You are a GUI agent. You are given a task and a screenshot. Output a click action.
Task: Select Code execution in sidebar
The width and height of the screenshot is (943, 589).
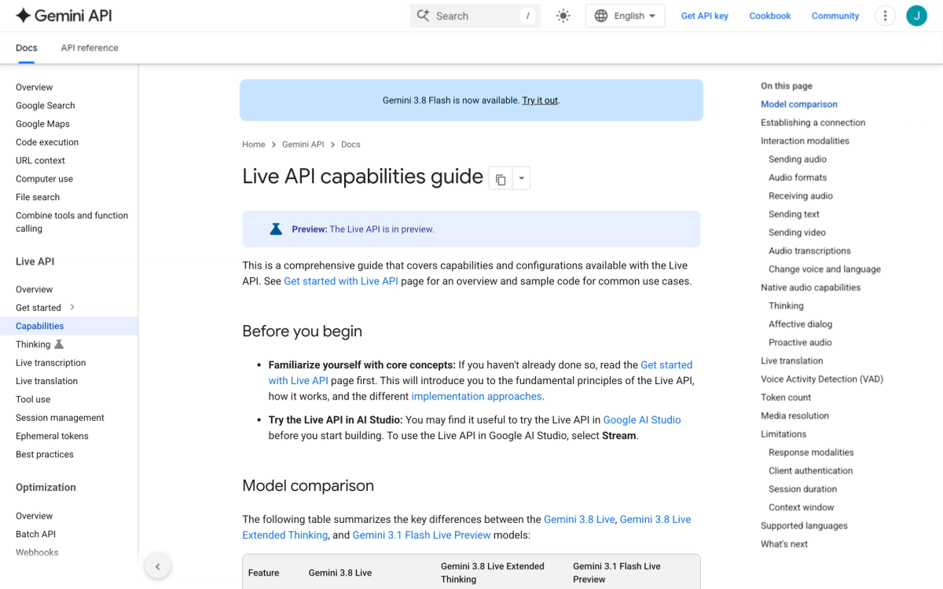coord(47,142)
